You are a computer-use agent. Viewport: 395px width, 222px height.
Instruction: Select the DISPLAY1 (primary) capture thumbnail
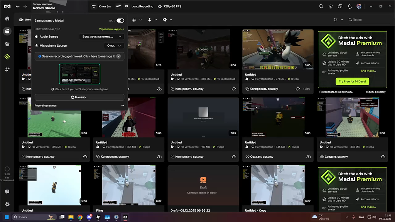point(79,74)
